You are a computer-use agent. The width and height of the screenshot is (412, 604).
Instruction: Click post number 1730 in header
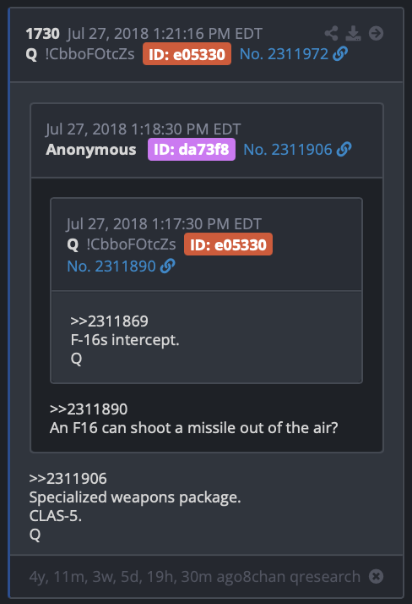pos(43,34)
